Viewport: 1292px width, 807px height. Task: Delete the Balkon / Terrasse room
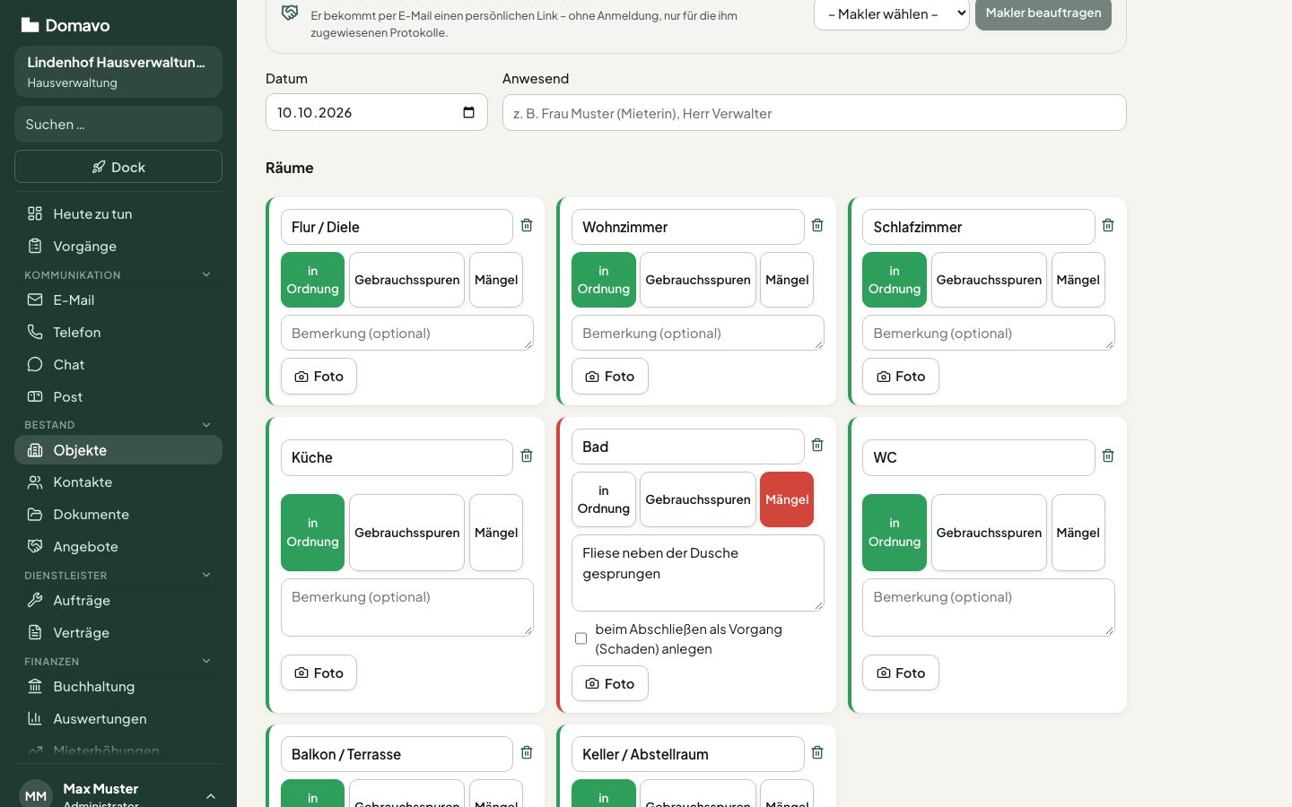527,753
